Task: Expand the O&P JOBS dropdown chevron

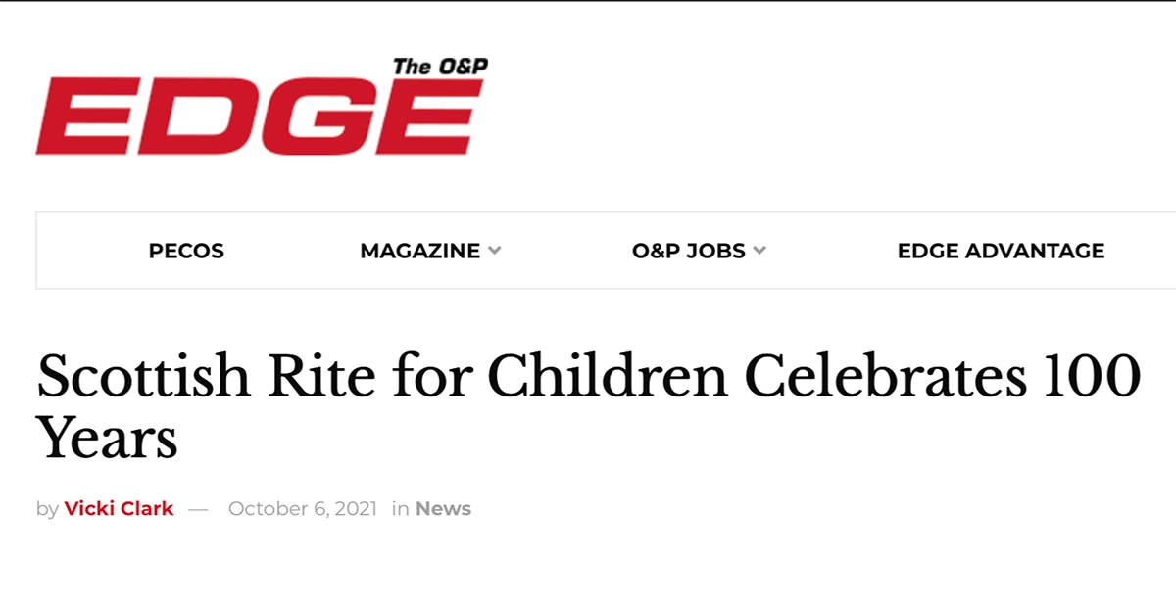Action: (759, 251)
